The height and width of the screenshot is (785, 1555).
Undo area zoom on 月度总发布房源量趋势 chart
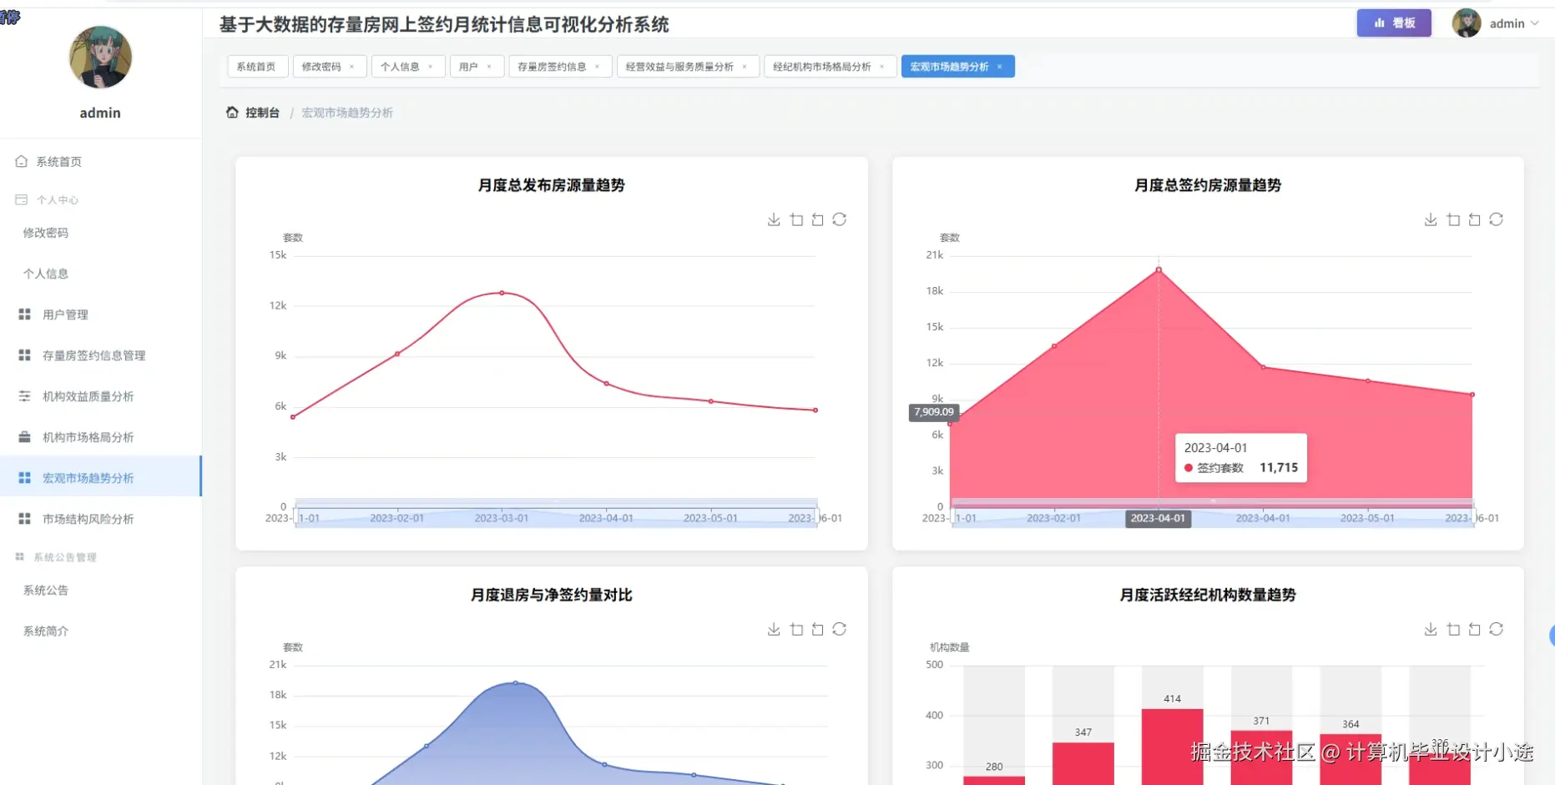818,219
